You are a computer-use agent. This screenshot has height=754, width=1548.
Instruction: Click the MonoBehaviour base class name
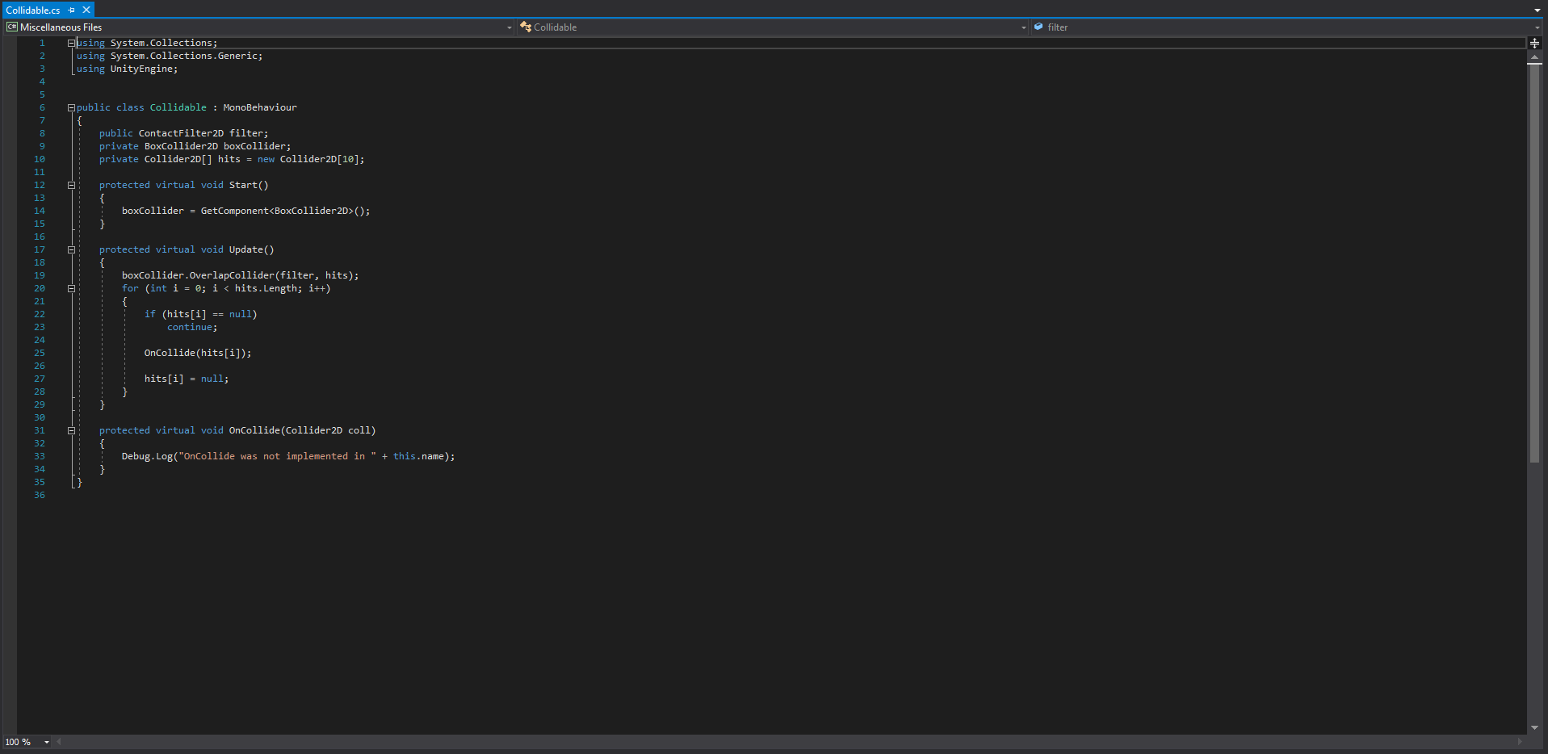point(260,107)
